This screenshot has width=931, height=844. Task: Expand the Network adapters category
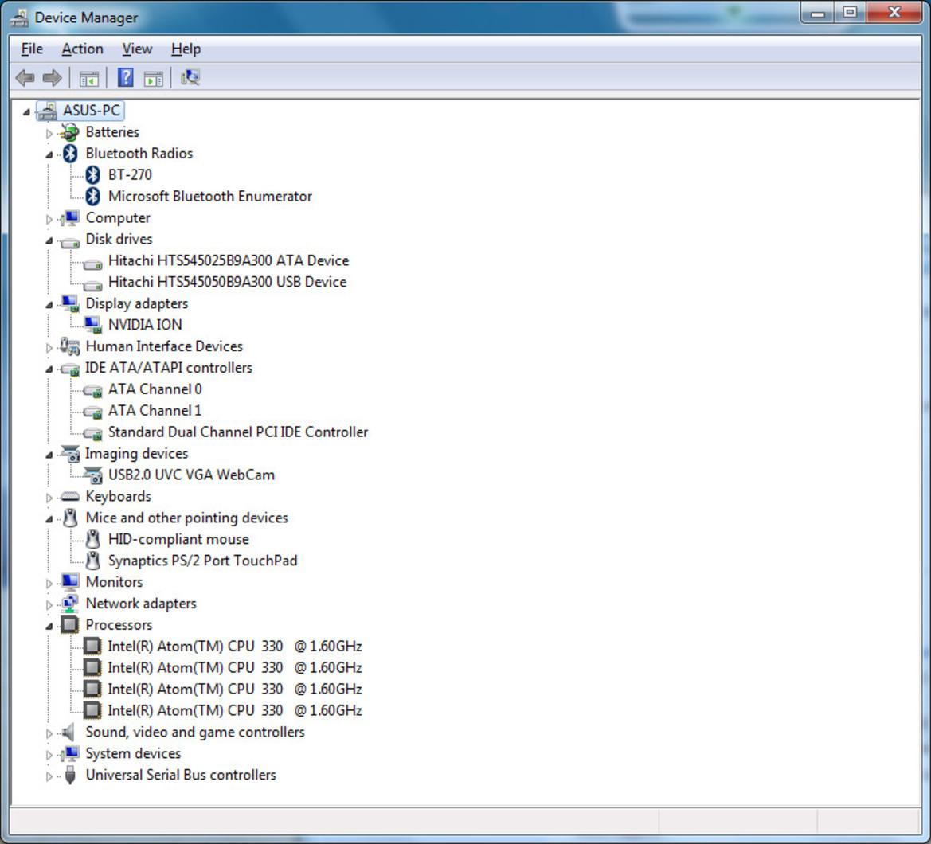pos(49,604)
